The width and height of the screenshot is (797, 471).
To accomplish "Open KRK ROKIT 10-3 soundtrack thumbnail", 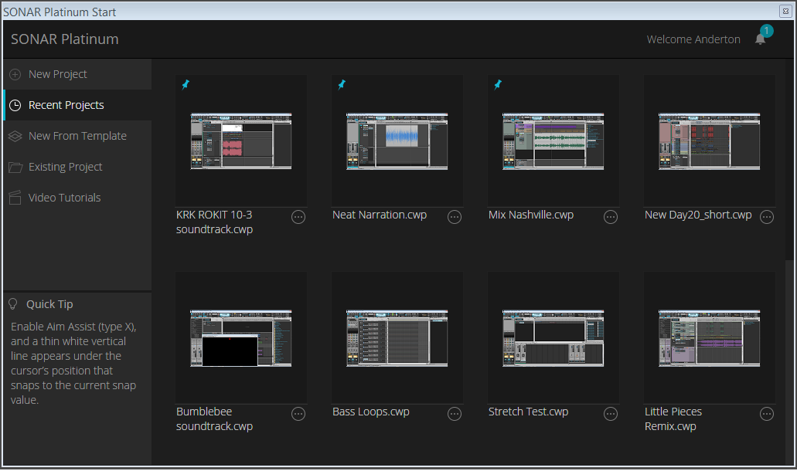I will pyautogui.click(x=241, y=141).
